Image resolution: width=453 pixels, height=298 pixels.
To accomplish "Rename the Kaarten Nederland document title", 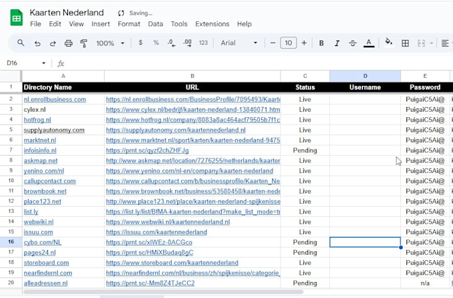I will (67, 13).
